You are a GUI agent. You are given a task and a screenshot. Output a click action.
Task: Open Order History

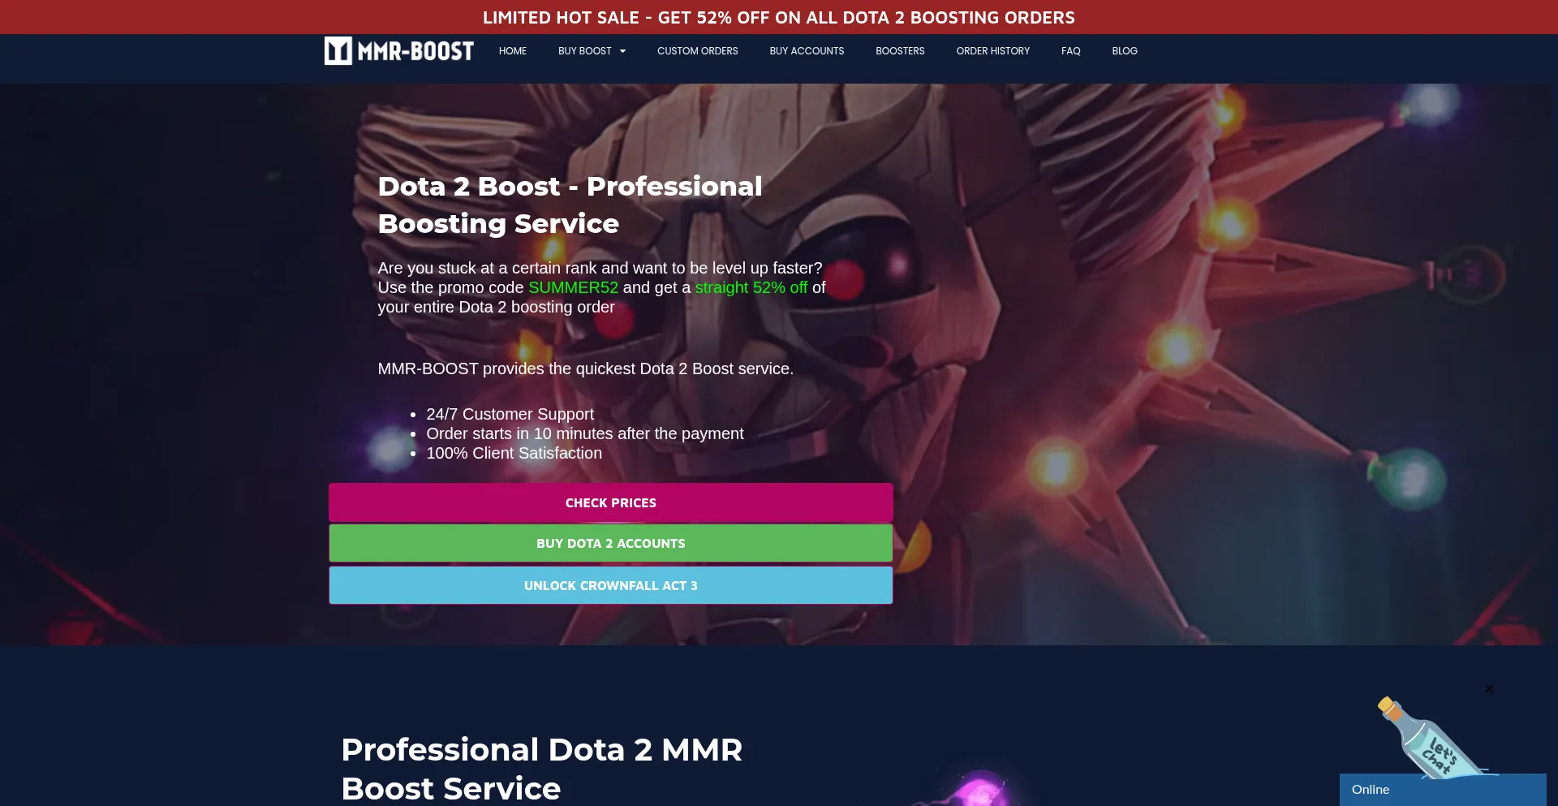[993, 51]
